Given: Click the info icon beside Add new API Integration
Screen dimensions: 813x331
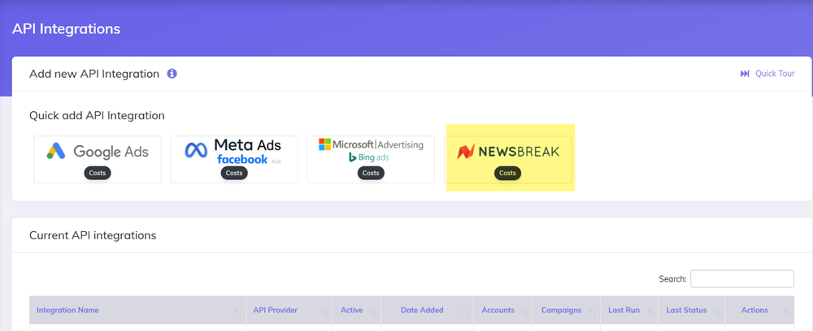Looking at the screenshot, I should 172,74.
